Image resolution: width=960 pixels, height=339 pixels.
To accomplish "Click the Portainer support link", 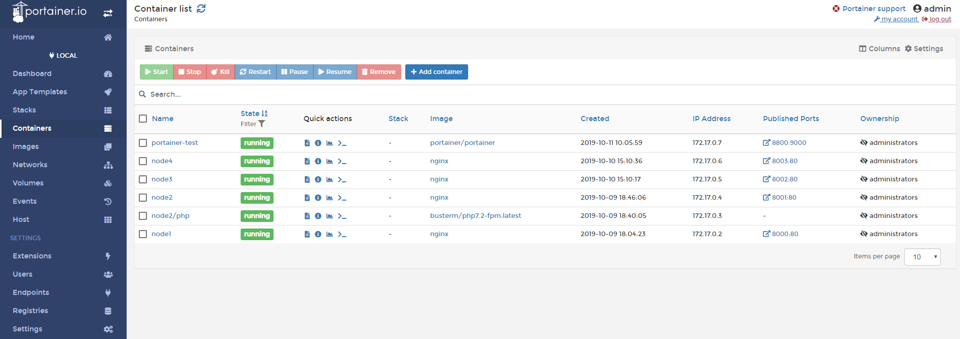I will (x=869, y=9).
